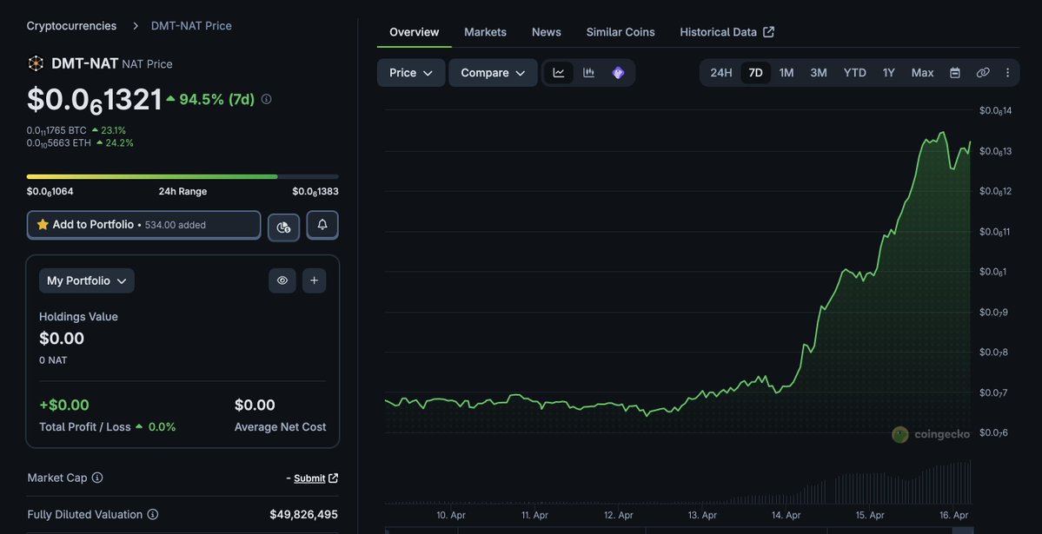Viewport: 1042px width, 534px height.
Task: Click the Total Profit / Loss label
Action: click(85, 427)
